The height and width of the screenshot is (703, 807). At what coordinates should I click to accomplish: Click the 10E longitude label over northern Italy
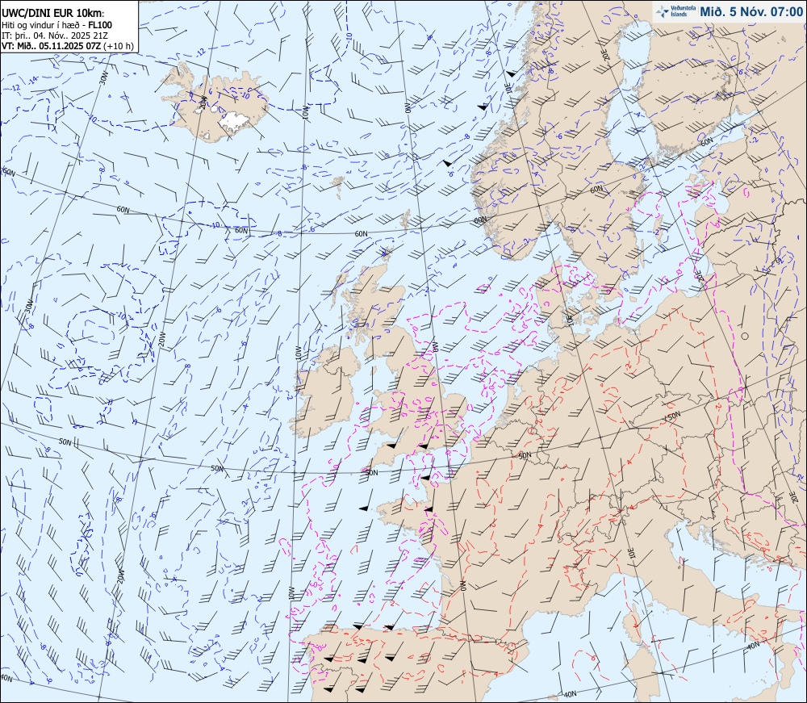tap(632, 553)
